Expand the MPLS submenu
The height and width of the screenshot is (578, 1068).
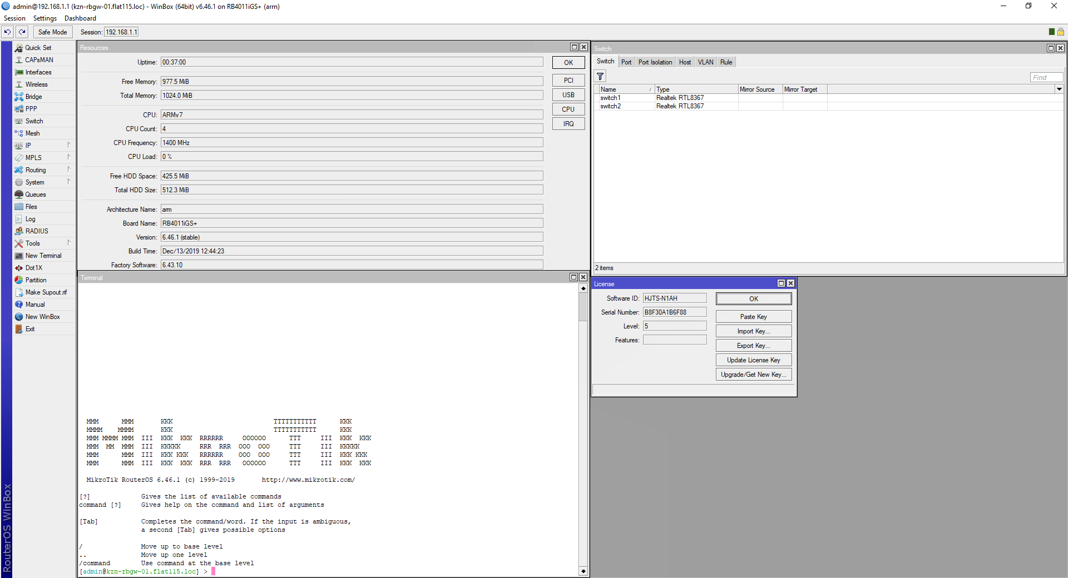(x=69, y=157)
